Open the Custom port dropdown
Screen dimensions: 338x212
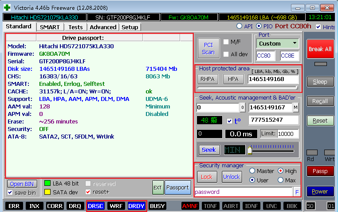tap(278, 43)
